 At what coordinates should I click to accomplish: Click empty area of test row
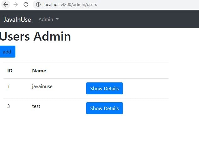point(146,108)
